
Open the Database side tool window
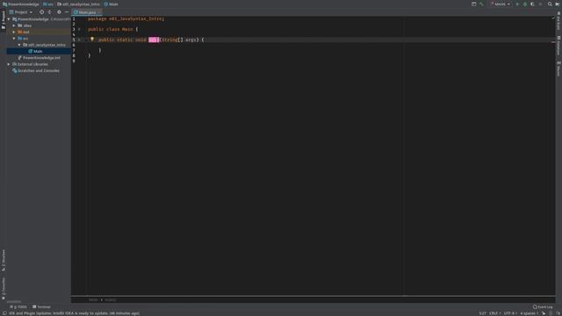pyautogui.click(x=558, y=46)
